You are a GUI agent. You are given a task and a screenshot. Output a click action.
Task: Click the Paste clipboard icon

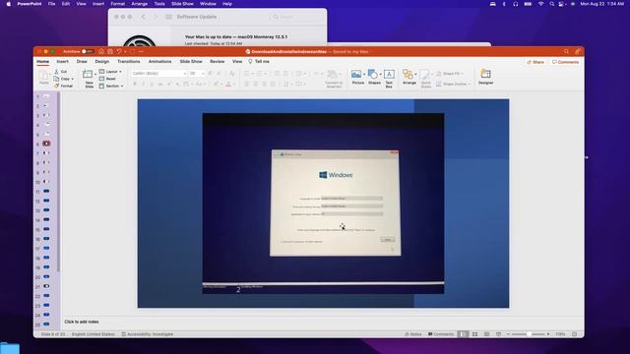(43, 76)
